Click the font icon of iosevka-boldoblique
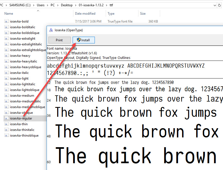This screenshot has height=170, width=223. [x=6, y=33]
